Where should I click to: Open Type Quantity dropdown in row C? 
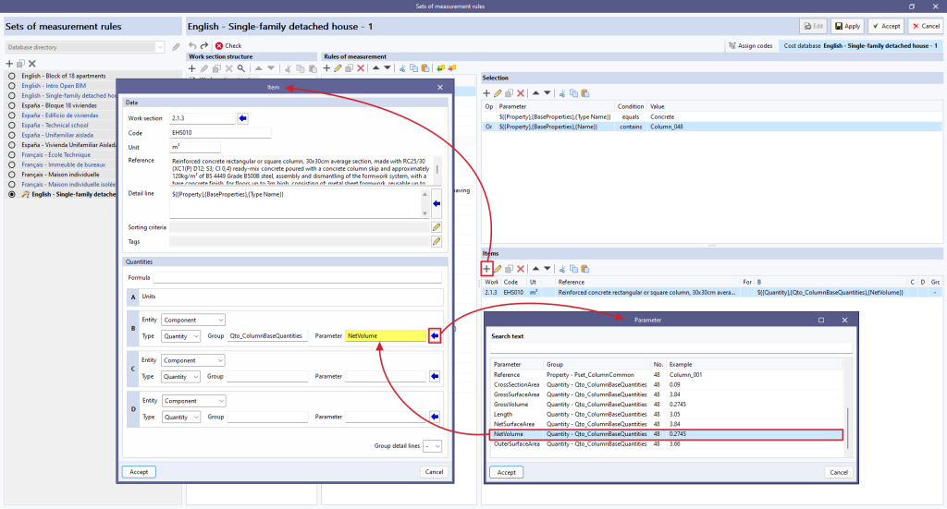pyautogui.click(x=181, y=377)
